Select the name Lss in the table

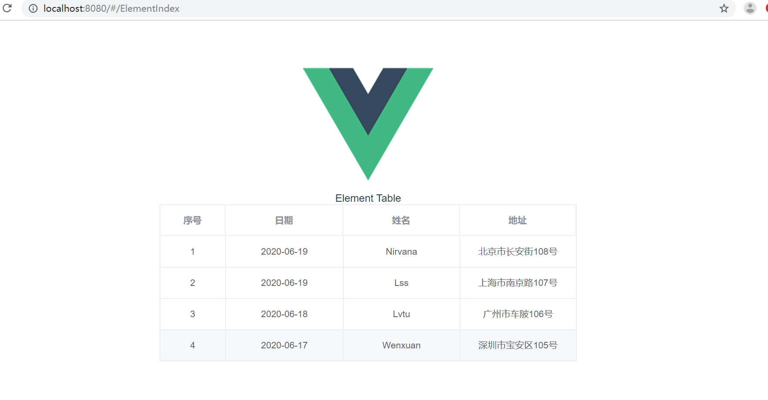click(x=401, y=282)
